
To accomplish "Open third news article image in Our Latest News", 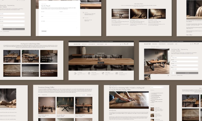I will (x=157, y=14).
